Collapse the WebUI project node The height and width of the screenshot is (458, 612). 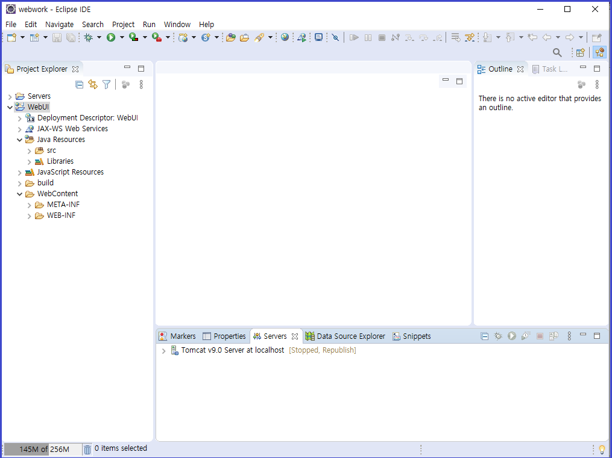click(10, 107)
